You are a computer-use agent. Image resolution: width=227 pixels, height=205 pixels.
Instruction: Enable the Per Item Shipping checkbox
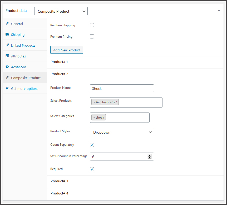pyautogui.click(x=92, y=25)
